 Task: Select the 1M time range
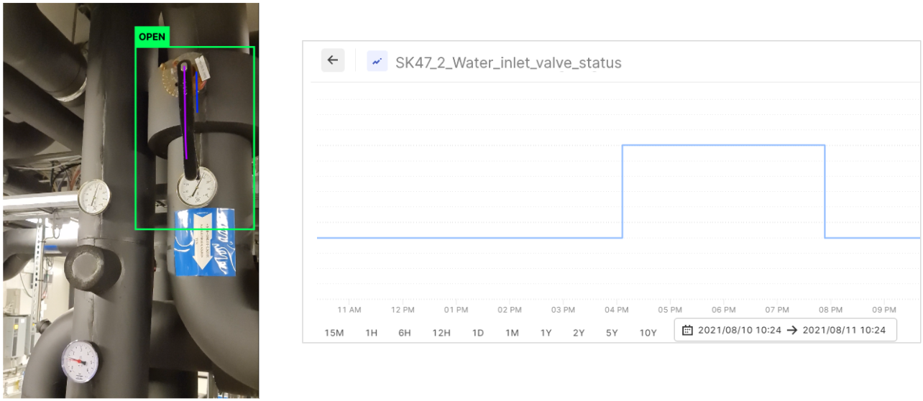(512, 333)
